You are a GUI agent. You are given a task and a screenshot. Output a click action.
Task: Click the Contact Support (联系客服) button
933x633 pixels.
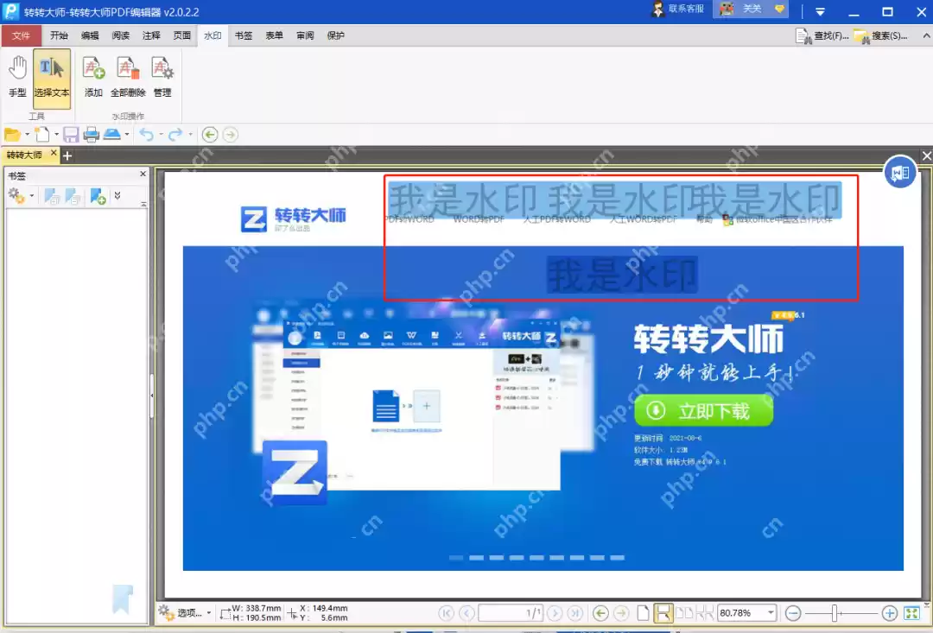[x=678, y=9]
